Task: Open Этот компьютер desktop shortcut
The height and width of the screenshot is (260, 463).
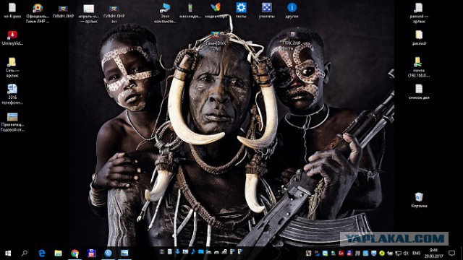Action: coord(165,13)
